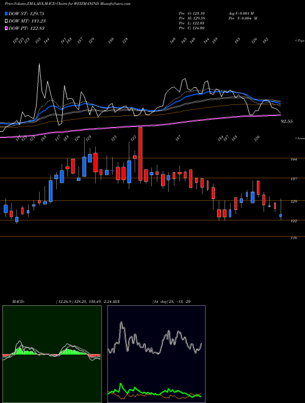This screenshot has height=403, width=305.
Task: Select the DOW PT: 122.83 label
Action: coord(26,28)
